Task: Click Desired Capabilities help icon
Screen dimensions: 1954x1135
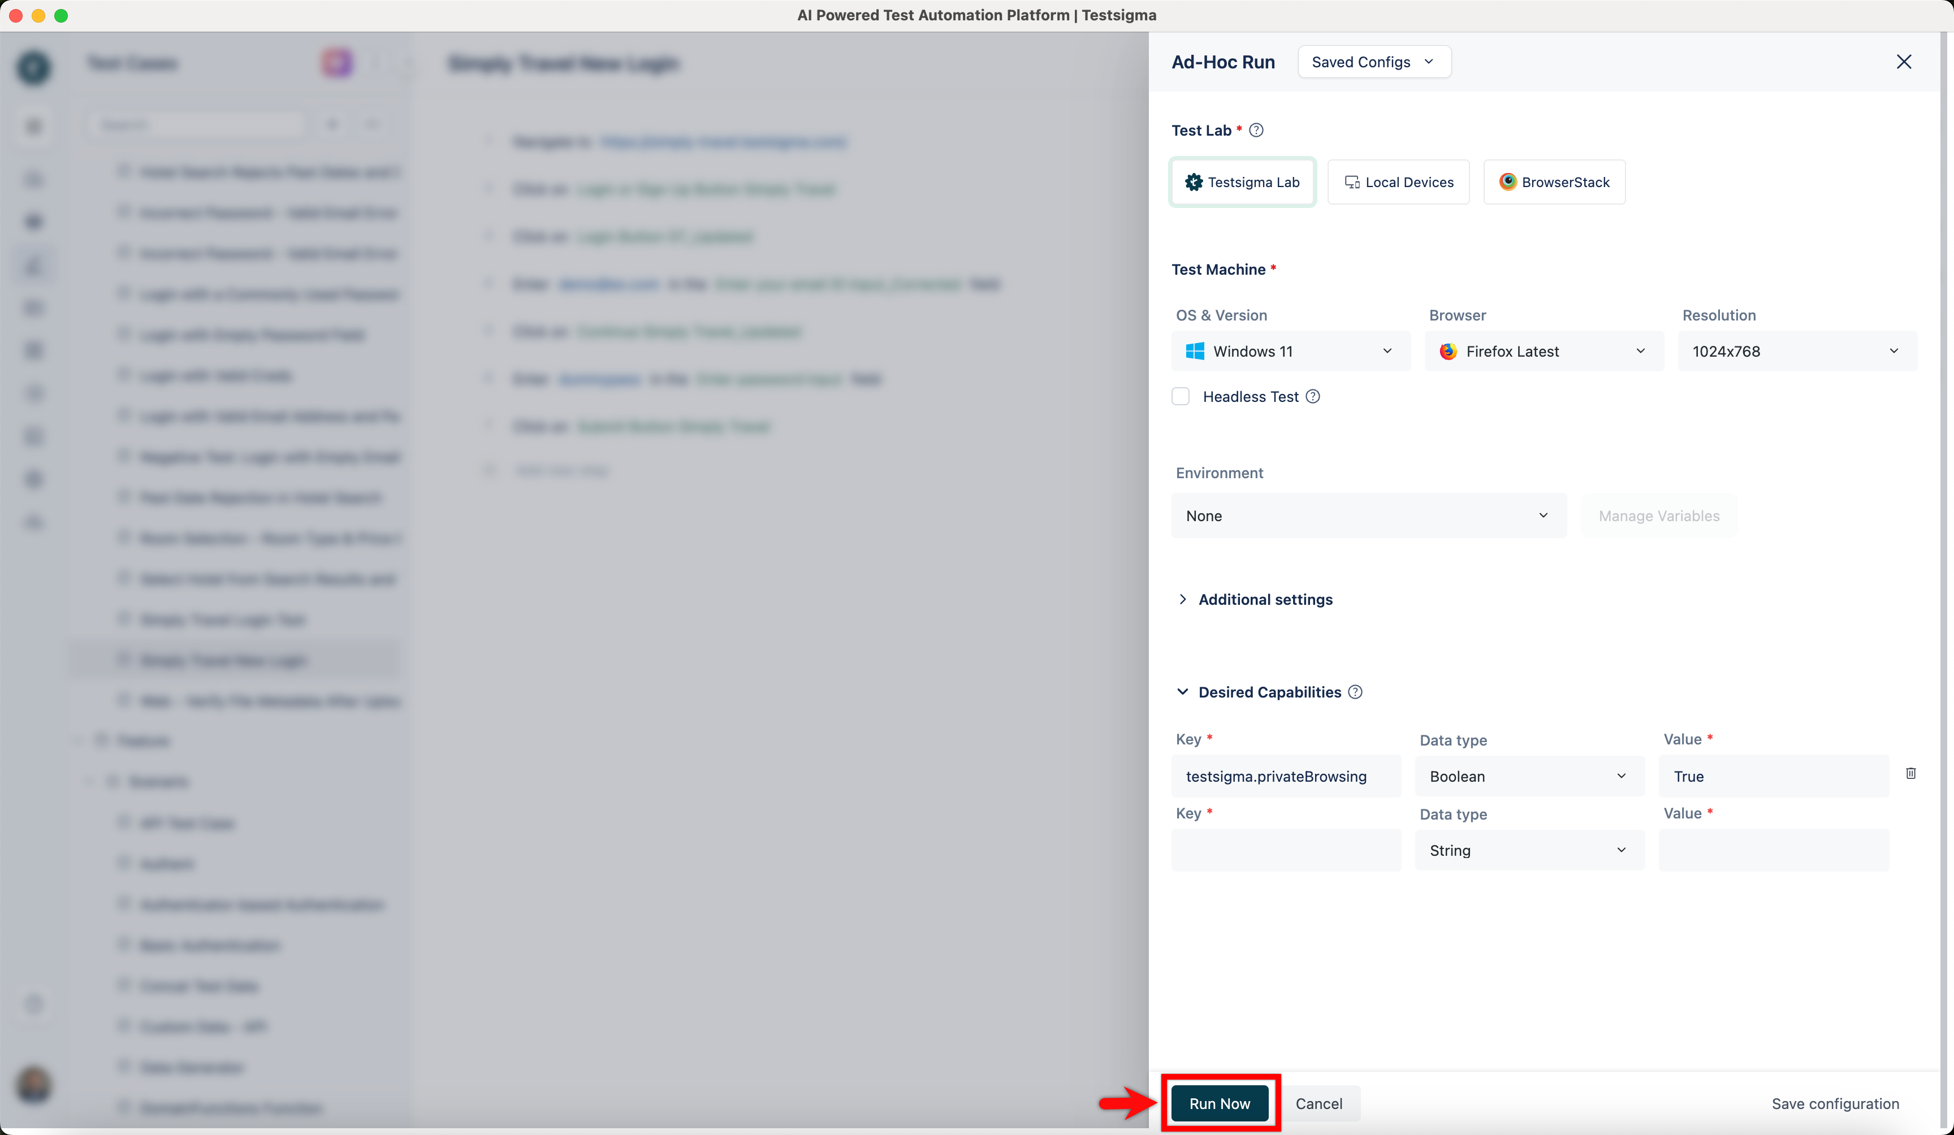Action: click(x=1355, y=692)
